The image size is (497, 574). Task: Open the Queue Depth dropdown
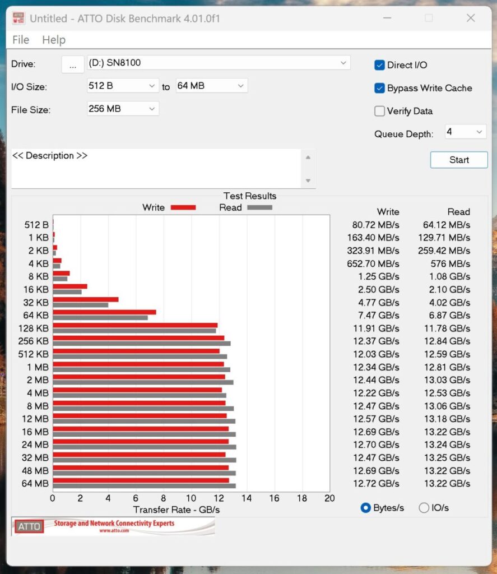466,132
